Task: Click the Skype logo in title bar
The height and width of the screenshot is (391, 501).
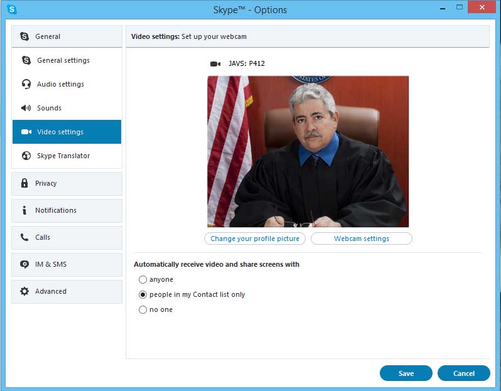Action: point(12,9)
